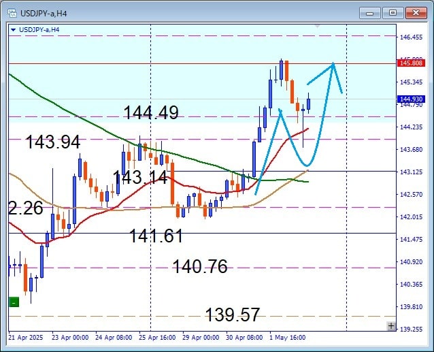Click the 21 Apr 2025 date label

pos(26,338)
